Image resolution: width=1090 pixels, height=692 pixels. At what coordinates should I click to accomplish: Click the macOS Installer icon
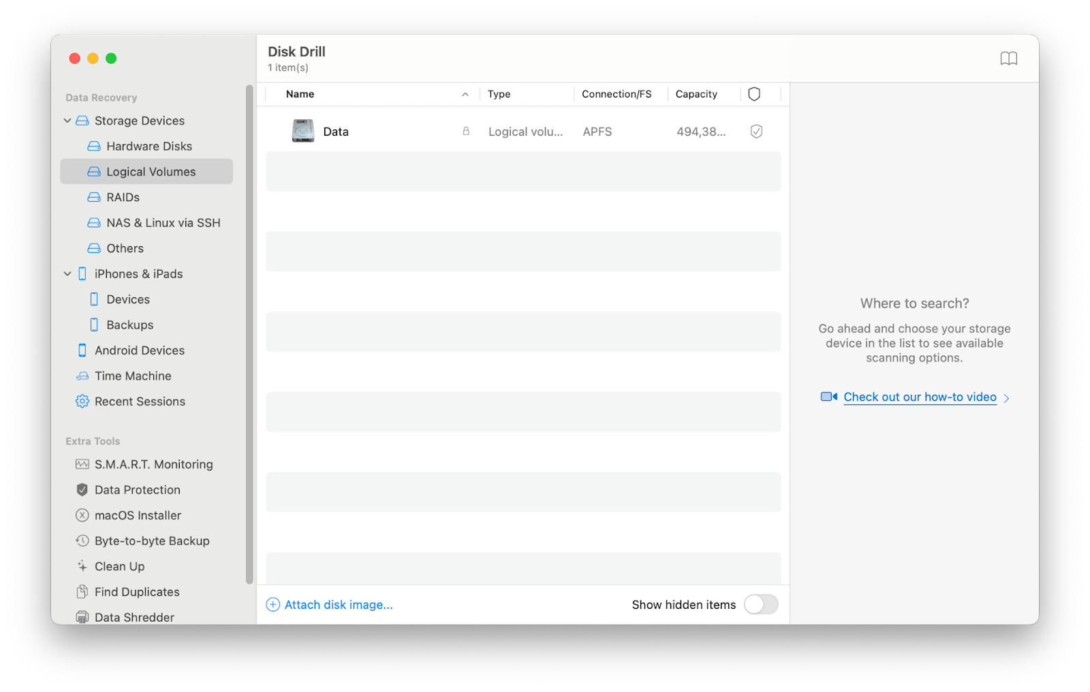click(x=82, y=515)
